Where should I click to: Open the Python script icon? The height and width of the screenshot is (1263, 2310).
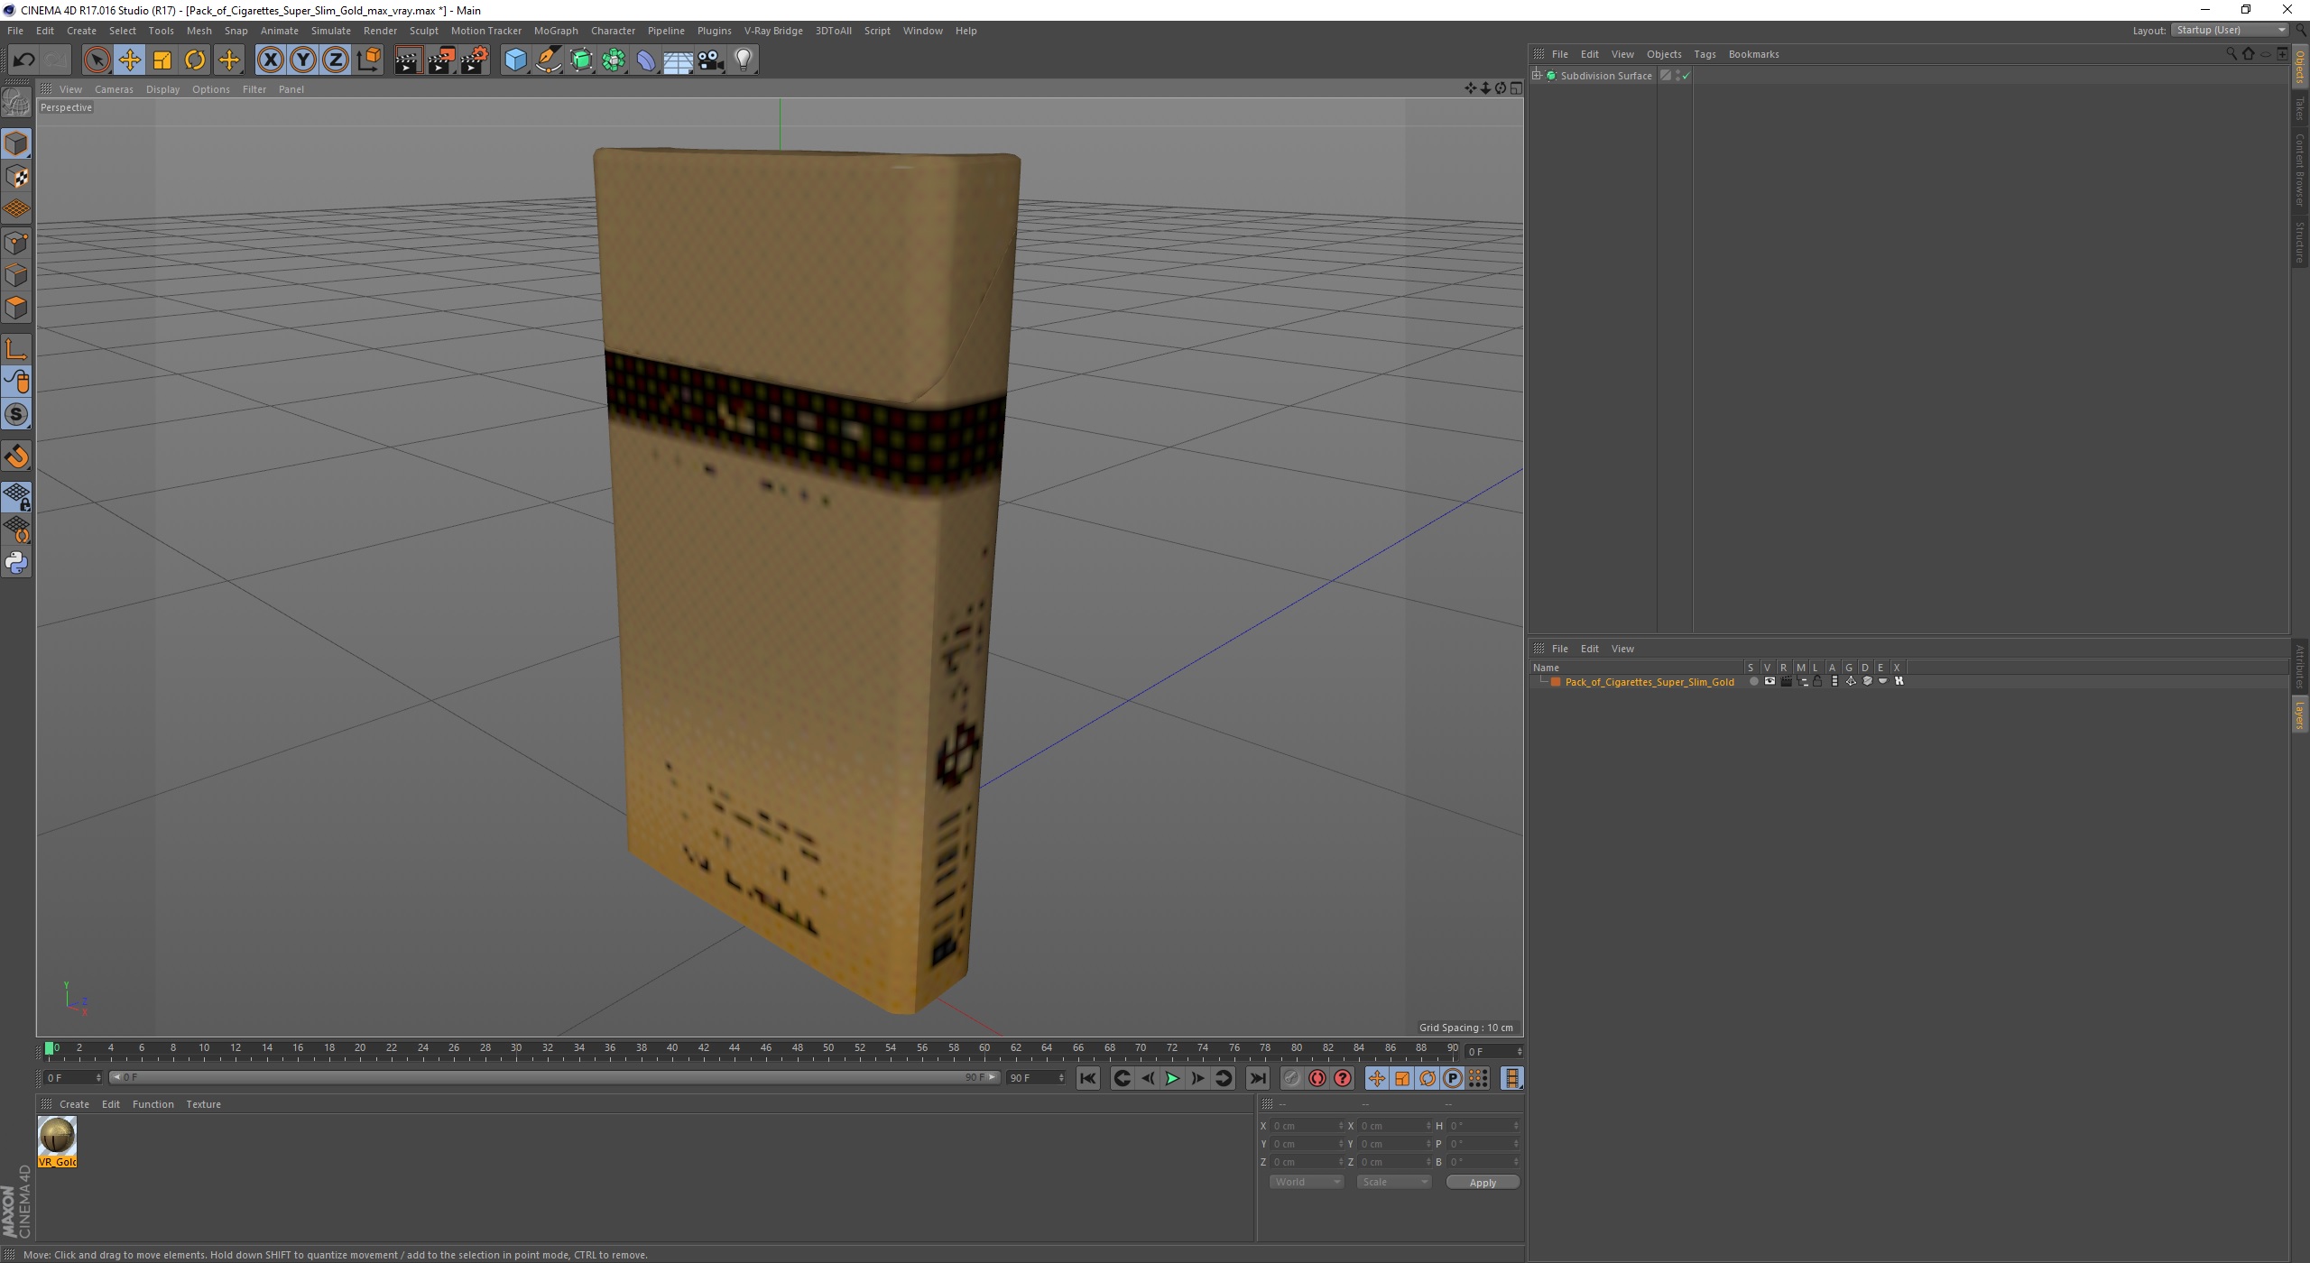[x=16, y=563]
